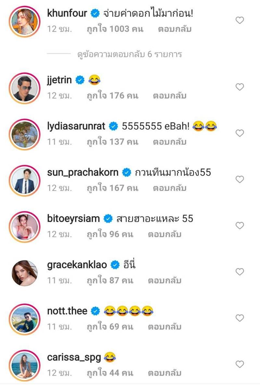The width and height of the screenshot is (260, 389).
Task: Like nott.thee's laughing emoji comment
Action: click(x=240, y=318)
